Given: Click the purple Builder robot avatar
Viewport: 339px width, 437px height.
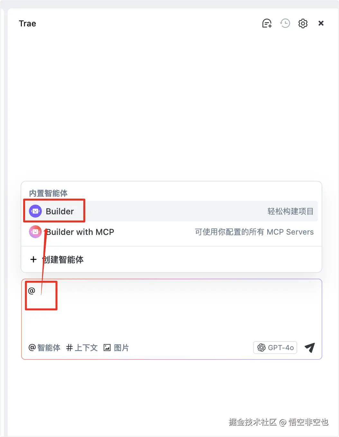Looking at the screenshot, I should pos(35,211).
